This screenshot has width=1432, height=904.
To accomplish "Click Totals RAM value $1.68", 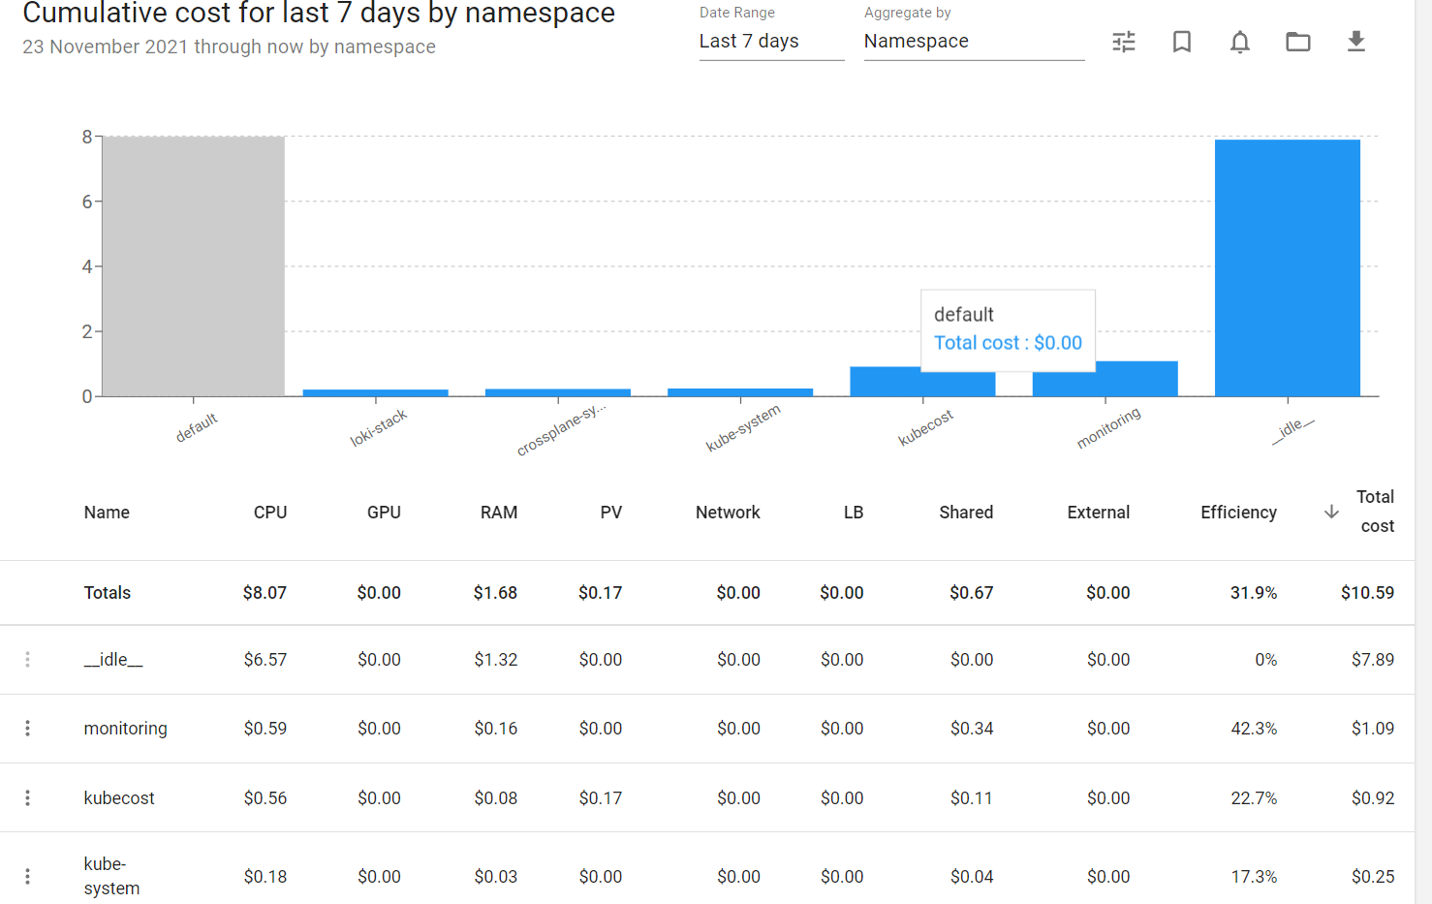I will [x=496, y=593].
